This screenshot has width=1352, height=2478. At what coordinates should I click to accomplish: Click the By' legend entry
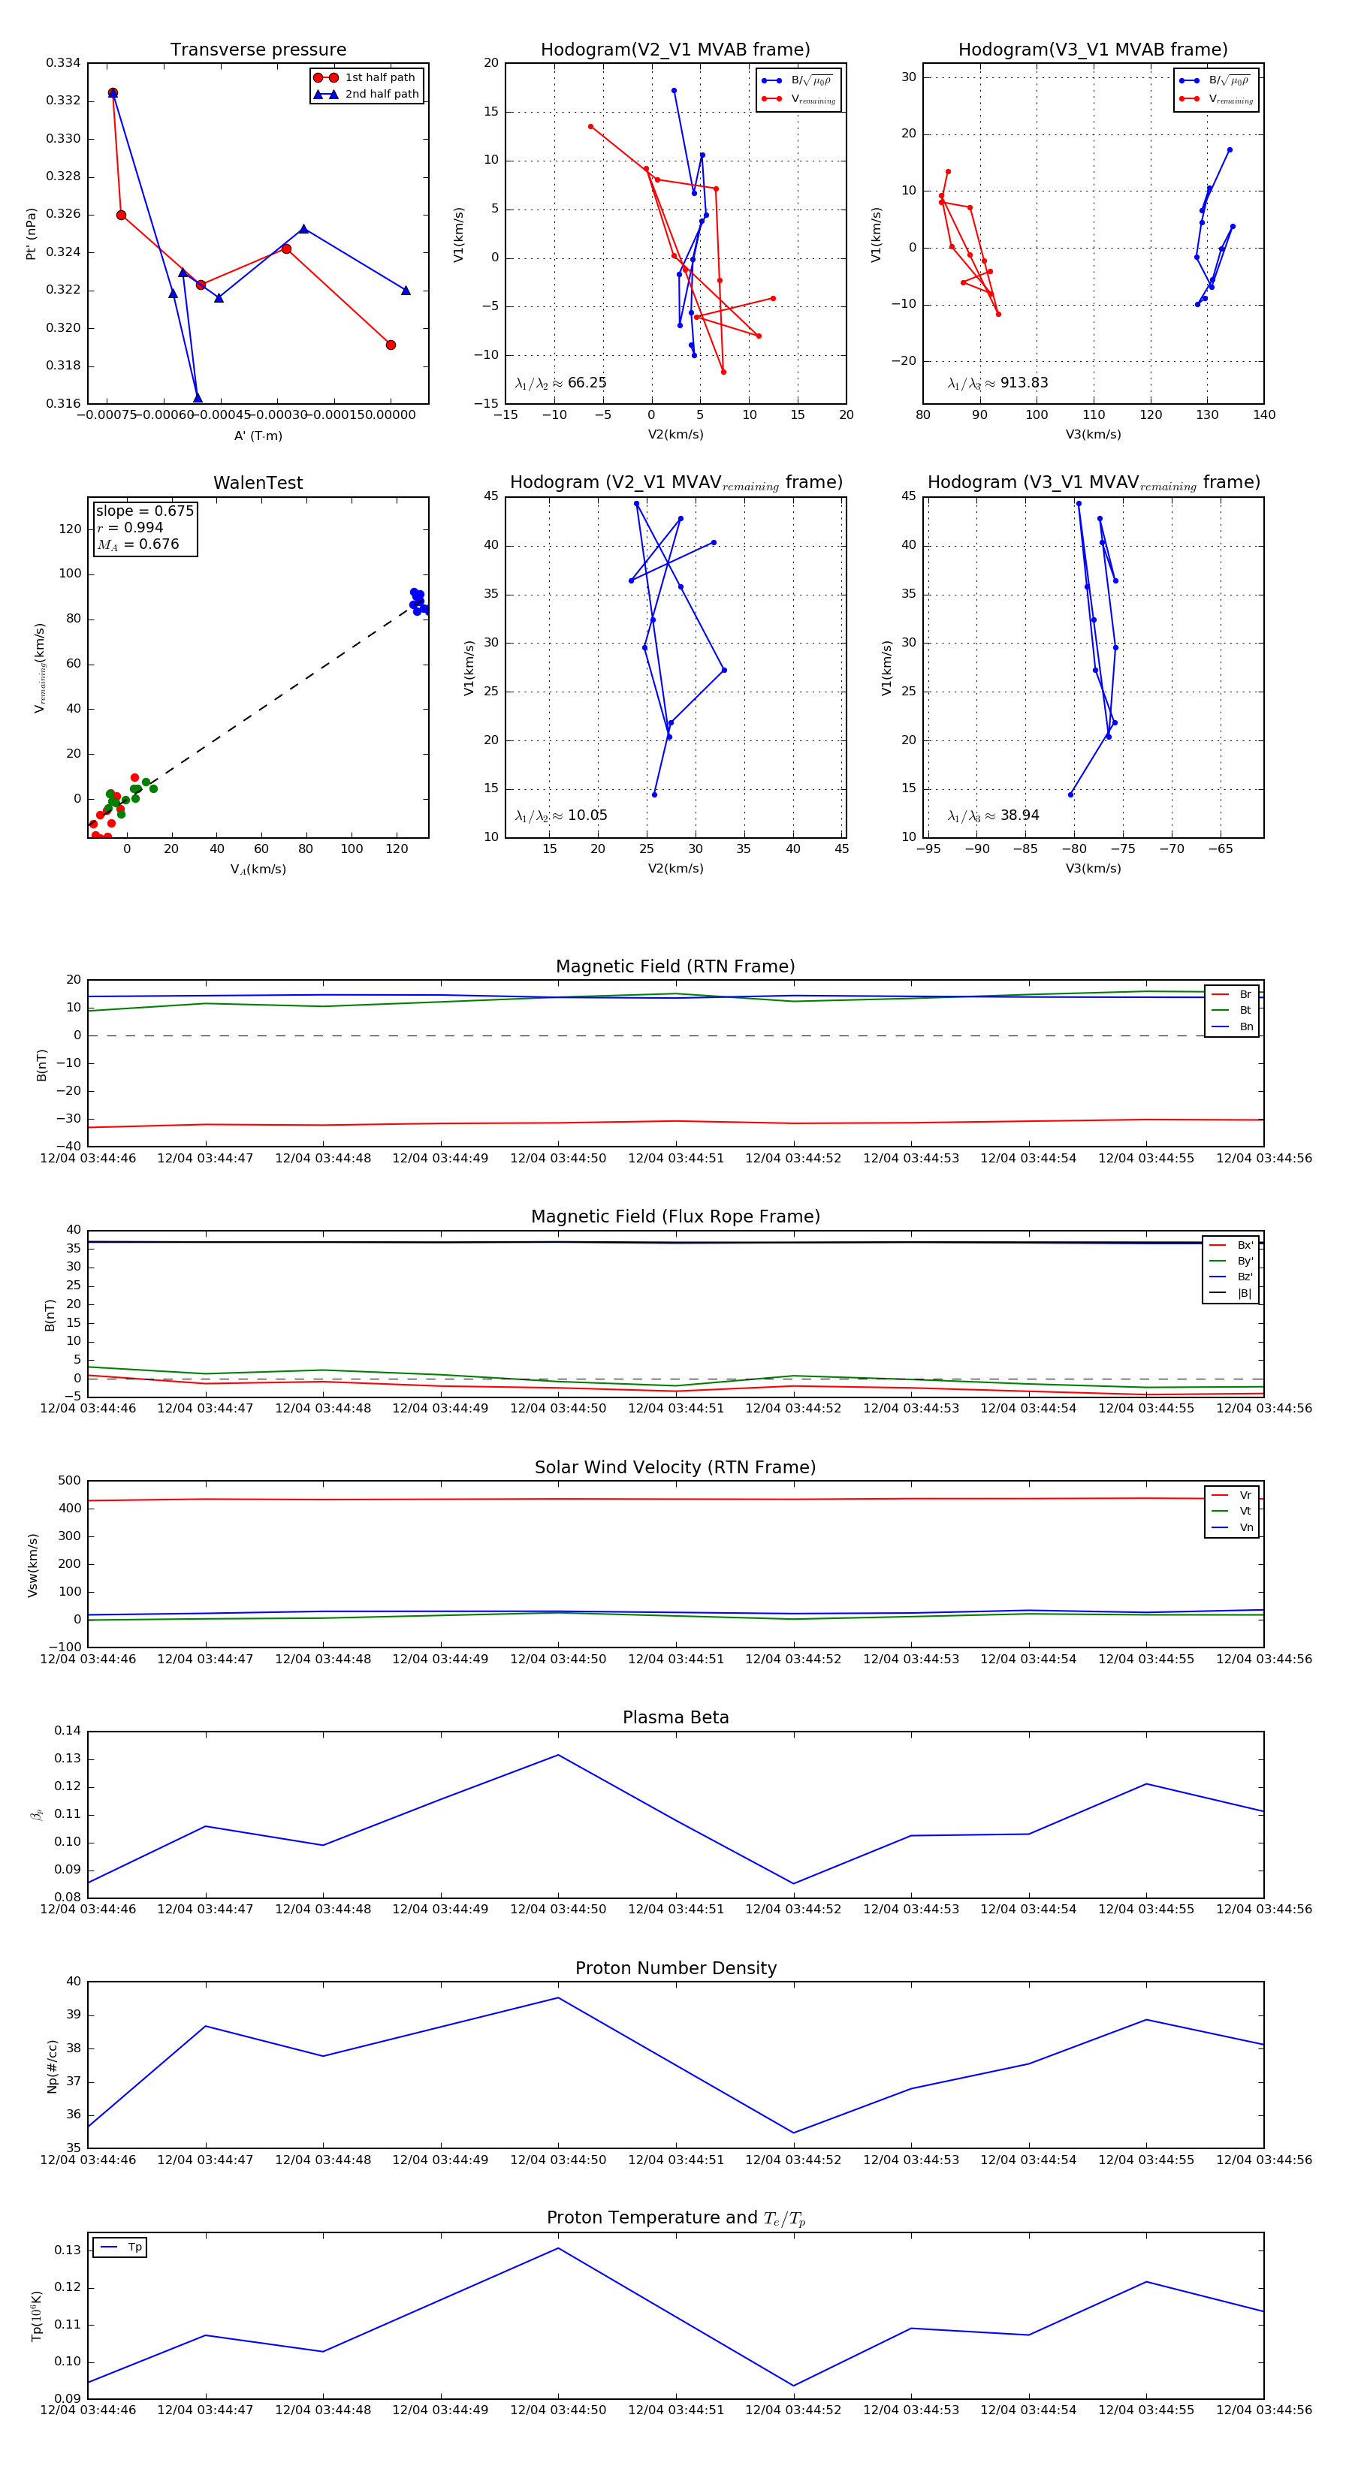click(x=1231, y=1261)
